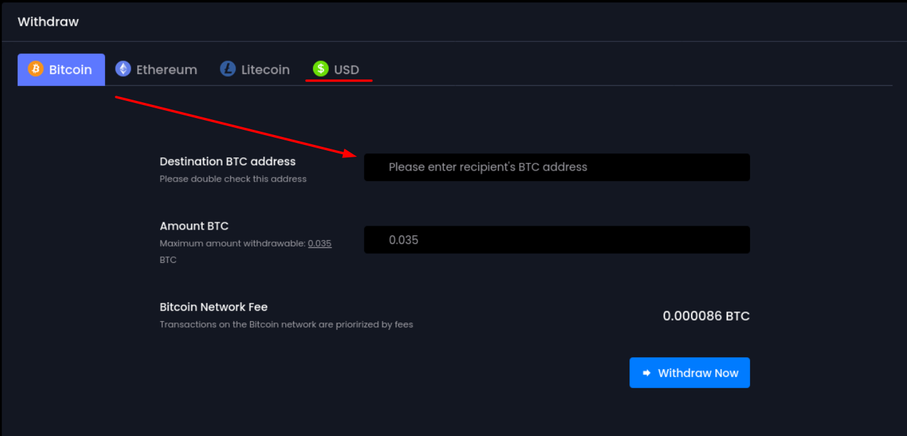Screen dimensions: 907x436
Task: Click the Destination BTC address label
Action: pos(228,161)
